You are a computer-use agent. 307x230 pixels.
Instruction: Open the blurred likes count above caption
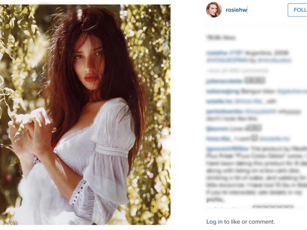click(221, 38)
